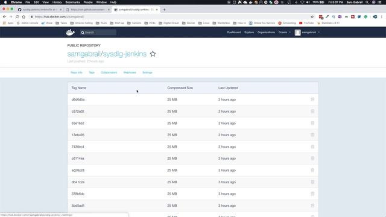Expand the Create dropdown

pyautogui.click(x=284, y=32)
